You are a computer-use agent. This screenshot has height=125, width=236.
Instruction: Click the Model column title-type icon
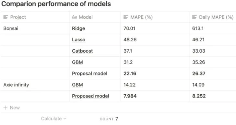74,17
